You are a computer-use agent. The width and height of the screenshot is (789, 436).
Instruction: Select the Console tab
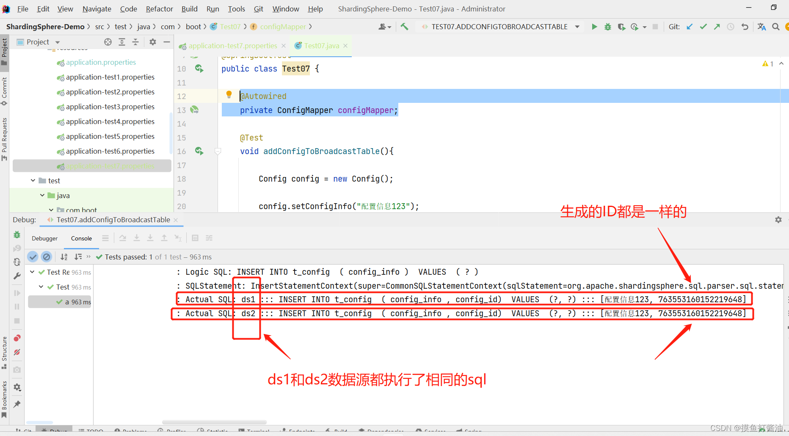coord(81,238)
